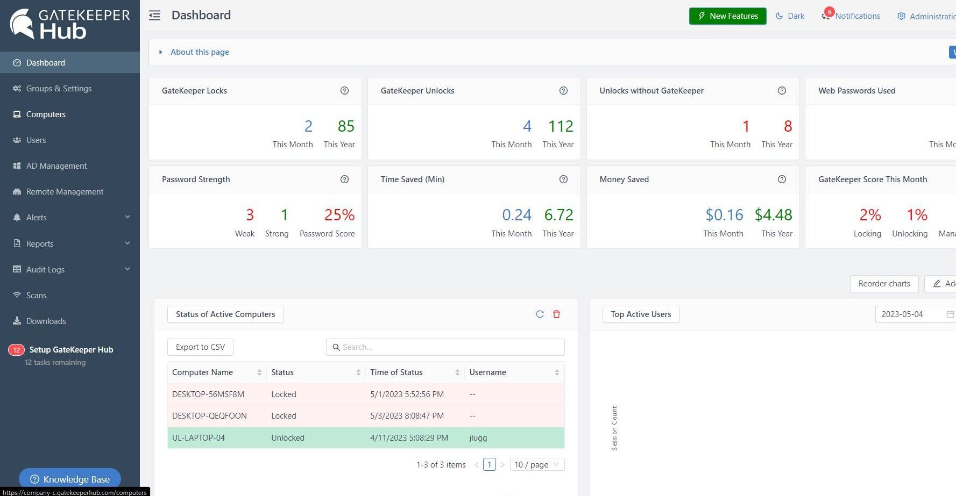Open help for GateKeeper Locks card

click(344, 91)
